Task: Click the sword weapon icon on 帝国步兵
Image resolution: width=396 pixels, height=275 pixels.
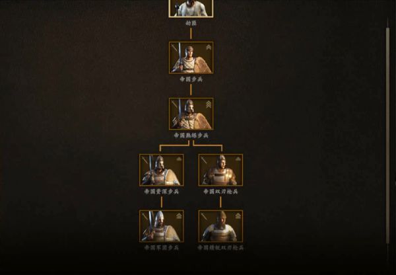Action: [x=174, y=48]
